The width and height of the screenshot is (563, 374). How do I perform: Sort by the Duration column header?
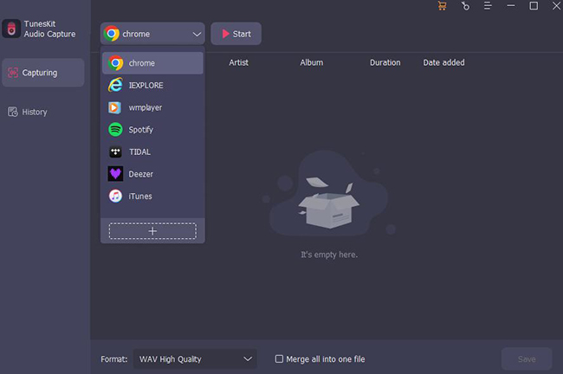[385, 62]
